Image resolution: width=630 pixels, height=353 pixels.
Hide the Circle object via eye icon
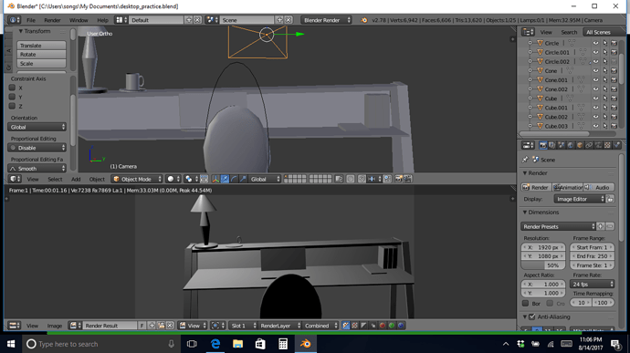[x=596, y=43]
